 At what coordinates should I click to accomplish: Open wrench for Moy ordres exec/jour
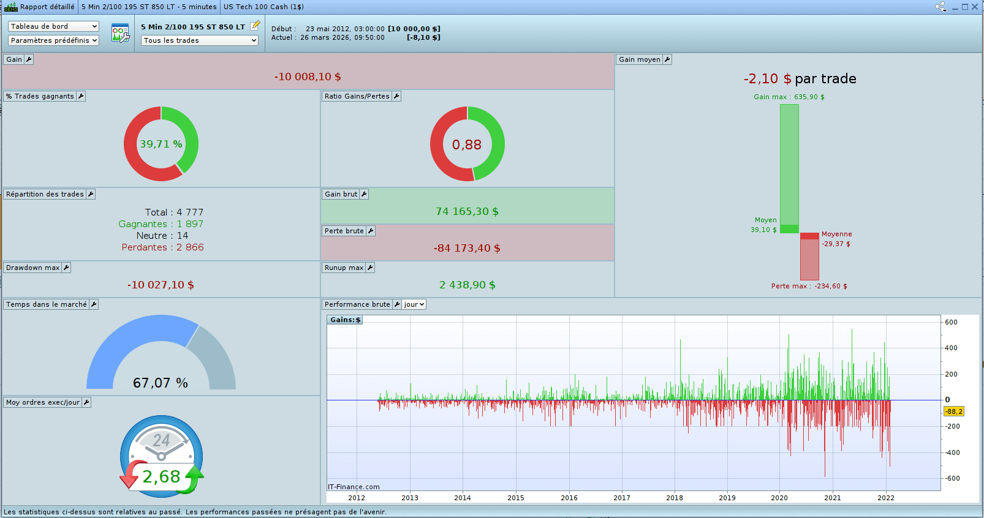click(86, 402)
